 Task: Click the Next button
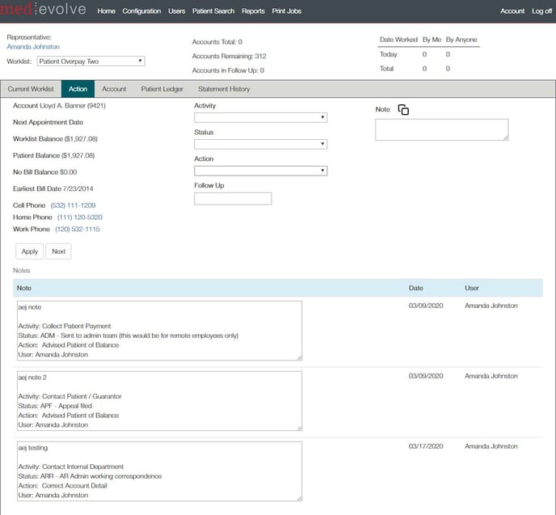[58, 251]
